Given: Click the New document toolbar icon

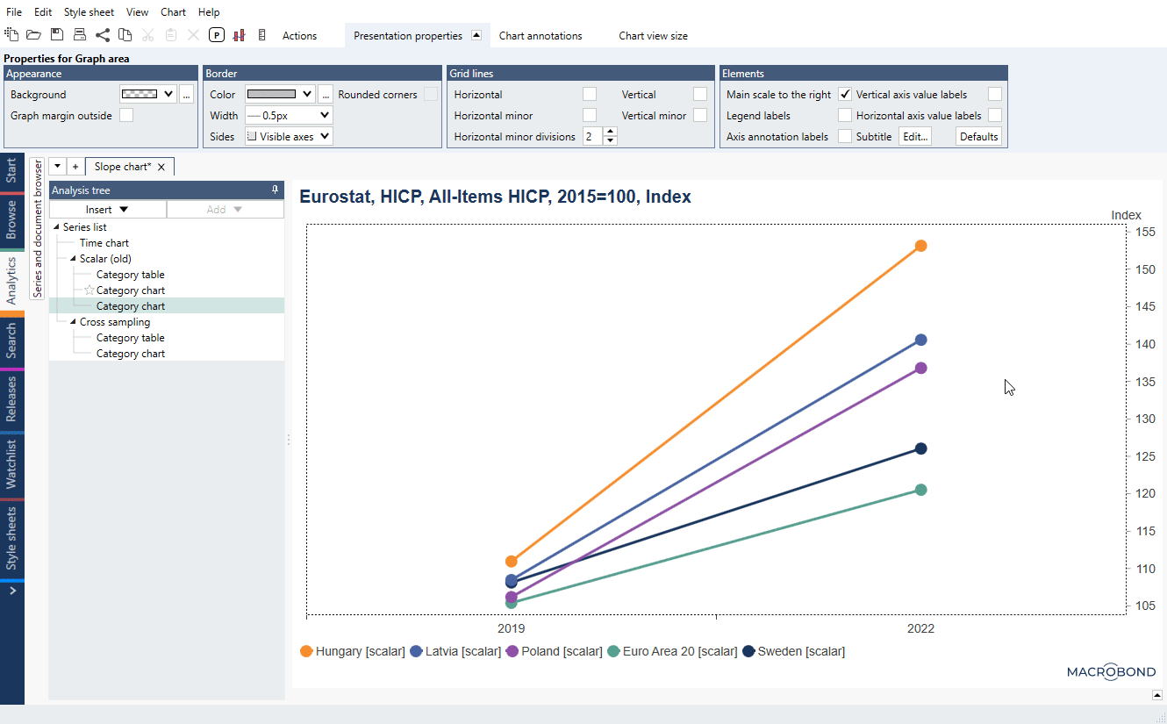Looking at the screenshot, I should click(x=11, y=35).
